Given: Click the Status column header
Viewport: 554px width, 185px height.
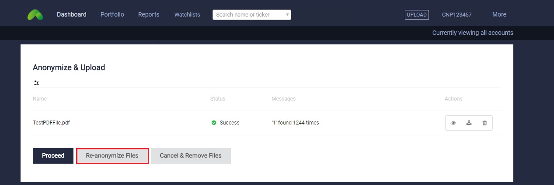Looking at the screenshot, I should (218, 99).
